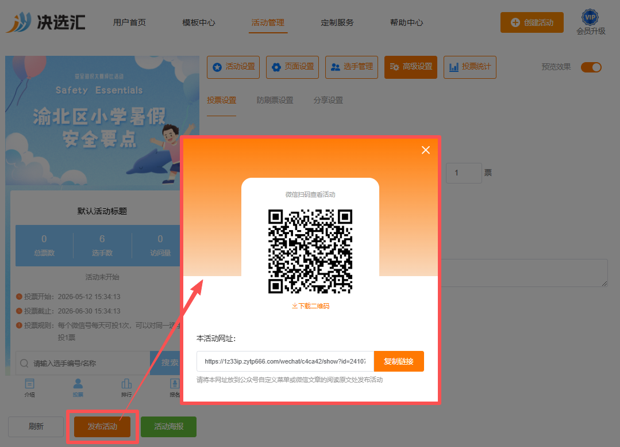This screenshot has height=447, width=620.
Task: Click the 排行 ranking icon in preview
Action: click(x=126, y=388)
